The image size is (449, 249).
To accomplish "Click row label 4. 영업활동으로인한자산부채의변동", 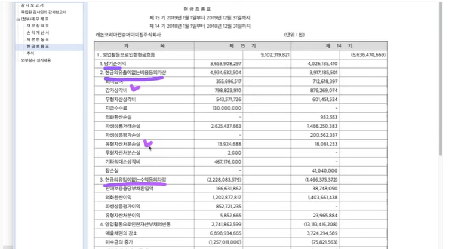I will pos(135,224).
